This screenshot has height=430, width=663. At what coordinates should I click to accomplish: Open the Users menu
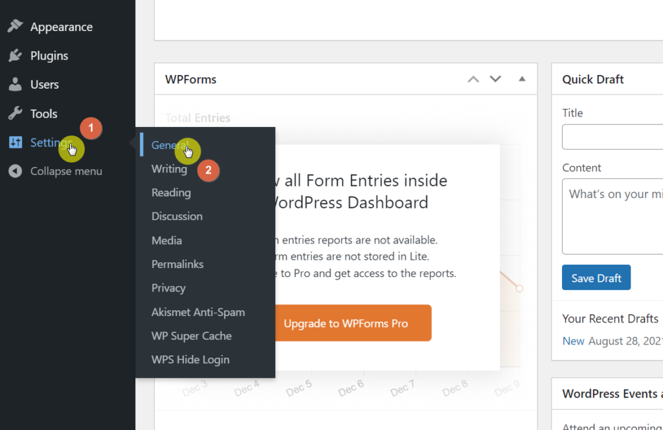point(45,85)
